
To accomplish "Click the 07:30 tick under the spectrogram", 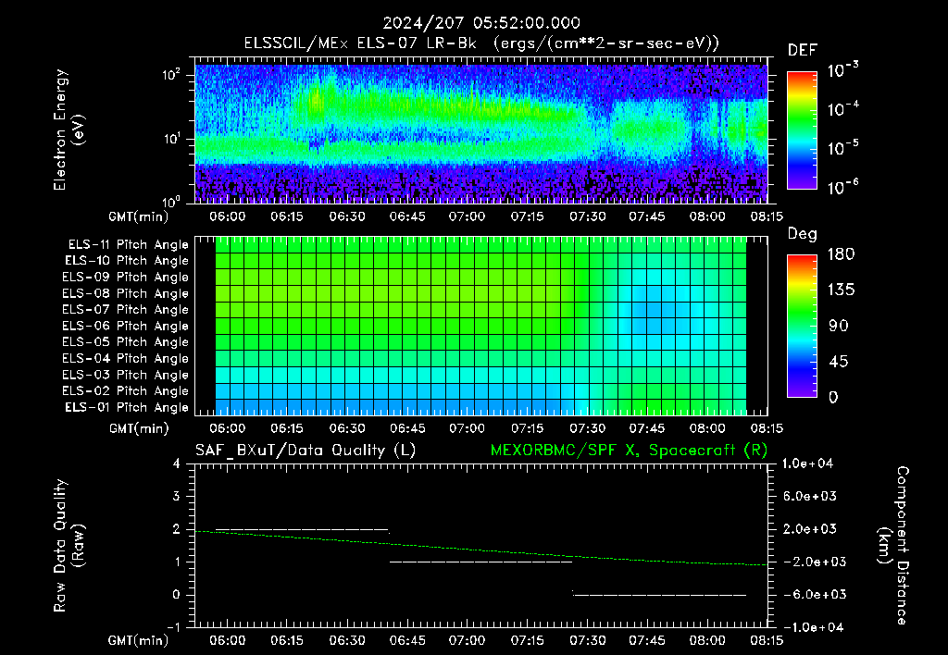I will tap(587, 216).
